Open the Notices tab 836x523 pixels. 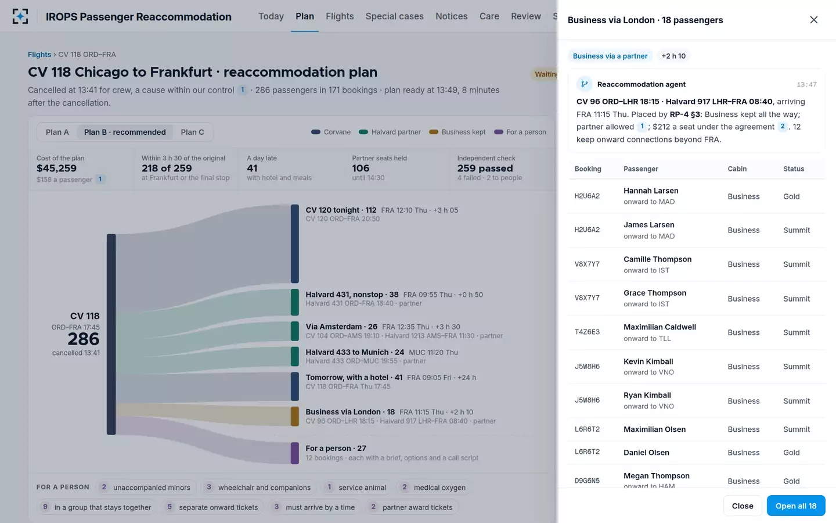click(452, 16)
